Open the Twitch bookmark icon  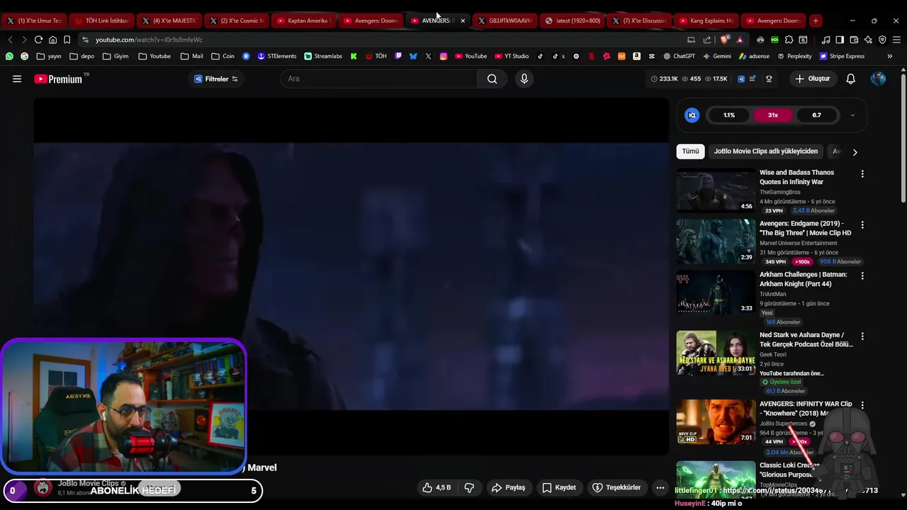(398, 56)
